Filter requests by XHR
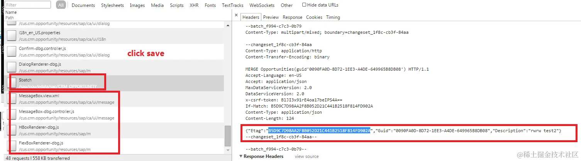Screen dimensions: 581x161 click(x=194, y=5)
